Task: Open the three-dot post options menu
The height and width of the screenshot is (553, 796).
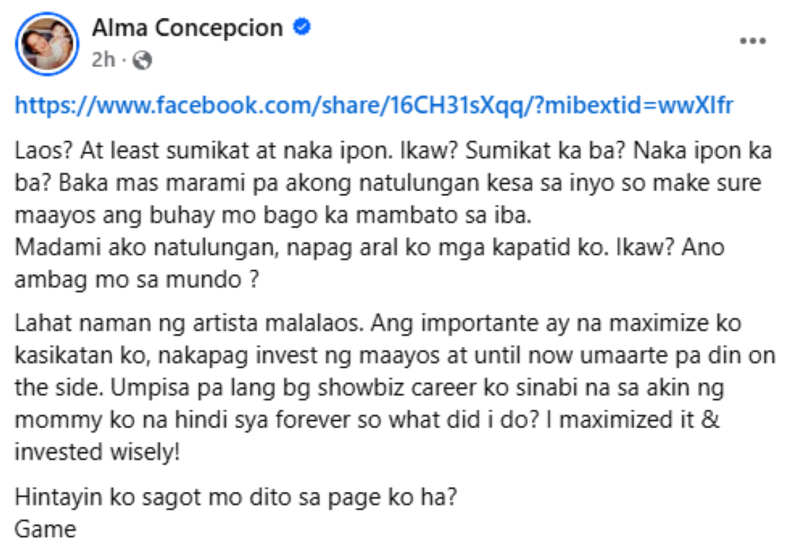Action: (x=753, y=41)
